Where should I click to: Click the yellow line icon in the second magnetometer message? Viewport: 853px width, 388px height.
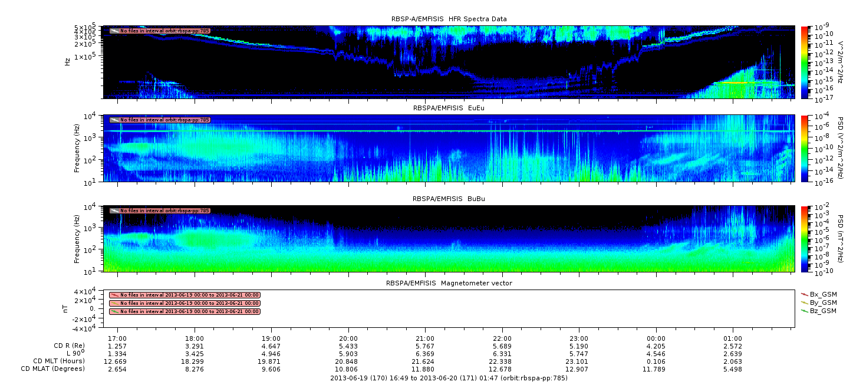(x=115, y=303)
